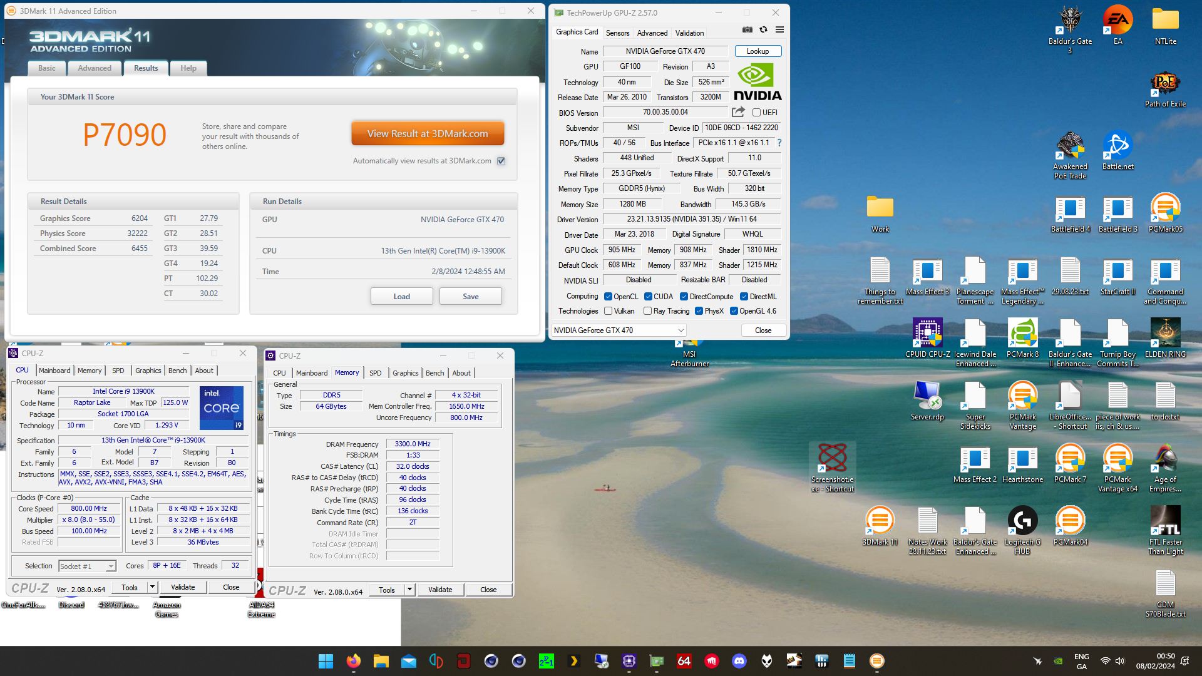Open Discord from the taskbar

739,661
